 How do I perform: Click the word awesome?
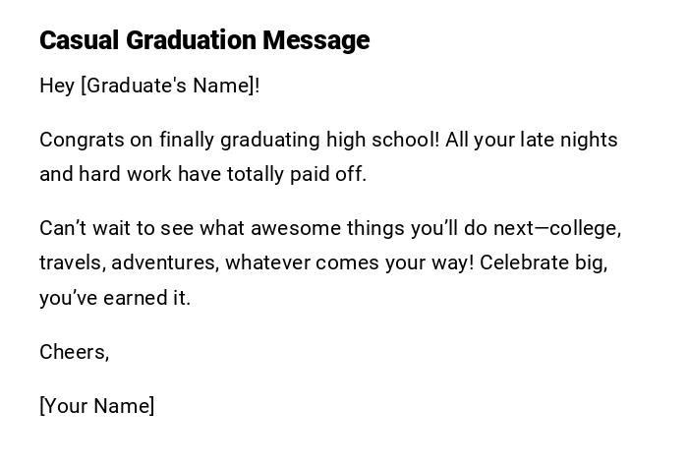(295, 228)
